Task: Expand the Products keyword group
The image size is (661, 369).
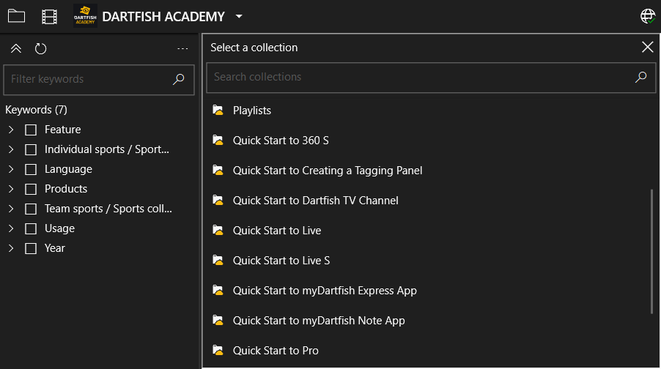Action: tap(11, 189)
